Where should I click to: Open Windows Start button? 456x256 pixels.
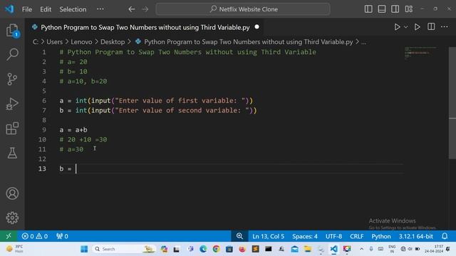pyautogui.click(x=84, y=249)
